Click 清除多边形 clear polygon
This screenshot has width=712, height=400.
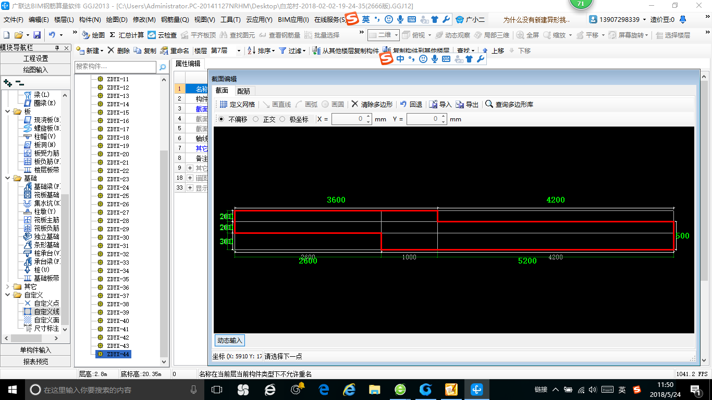[x=372, y=104]
